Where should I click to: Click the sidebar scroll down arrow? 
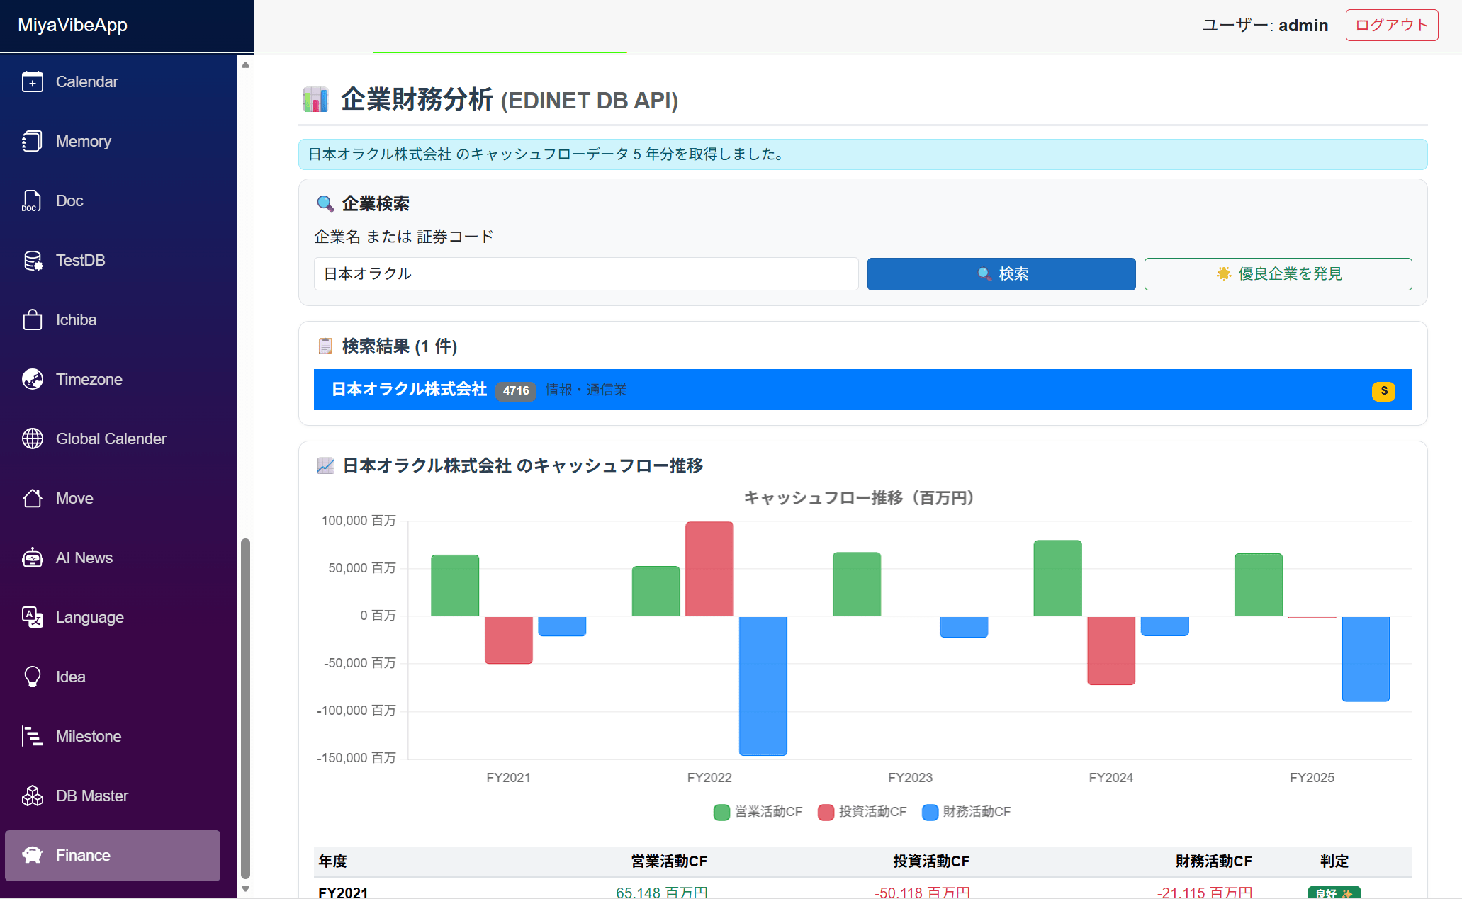[x=245, y=888]
